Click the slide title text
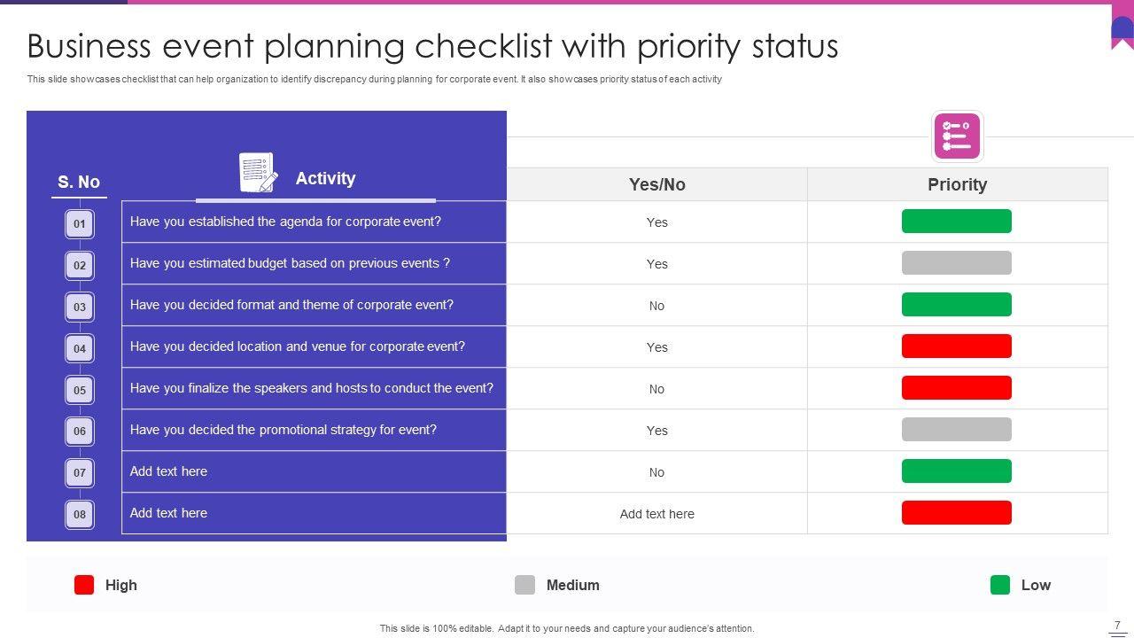1134x638 pixels. pos(432,46)
